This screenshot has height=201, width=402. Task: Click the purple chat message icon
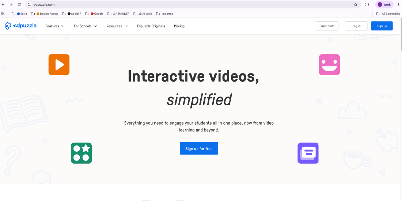pyautogui.click(x=308, y=153)
